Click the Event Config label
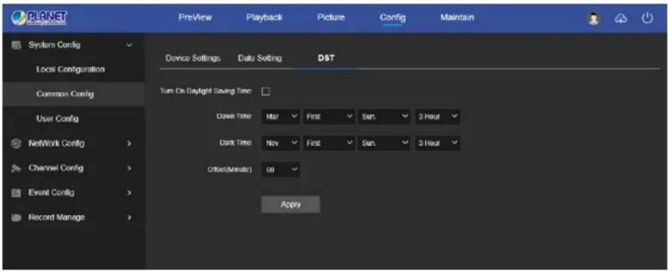This screenshot has height=271, width=668. [51, 193]
